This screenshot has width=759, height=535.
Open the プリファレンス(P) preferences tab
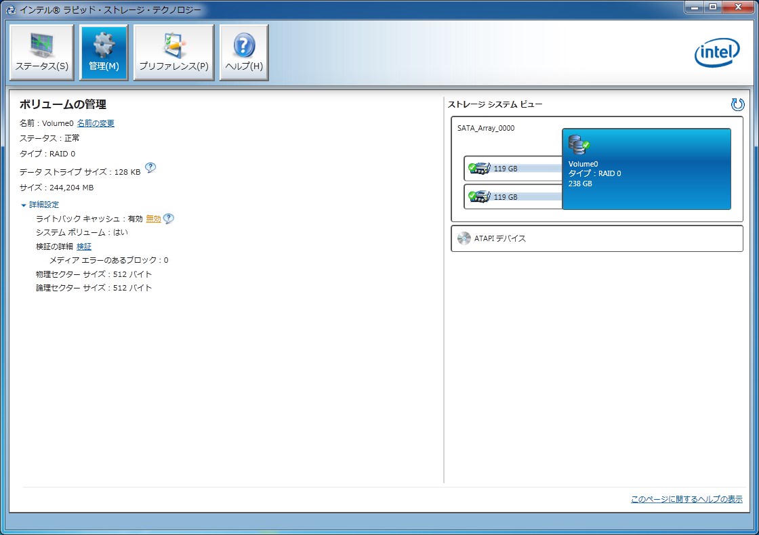point(173,53)
